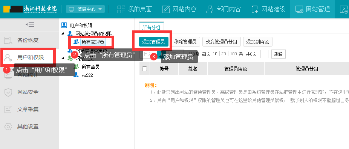The width and height of the screenshot is (349, 149).
Task: Click the green 网站会员 node icon
Action: click(x=70, y=59)
